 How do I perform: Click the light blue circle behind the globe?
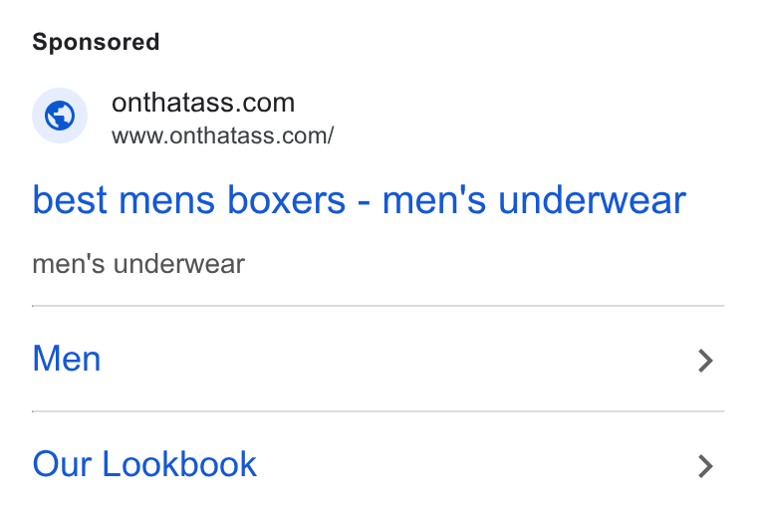coord(60,116)
